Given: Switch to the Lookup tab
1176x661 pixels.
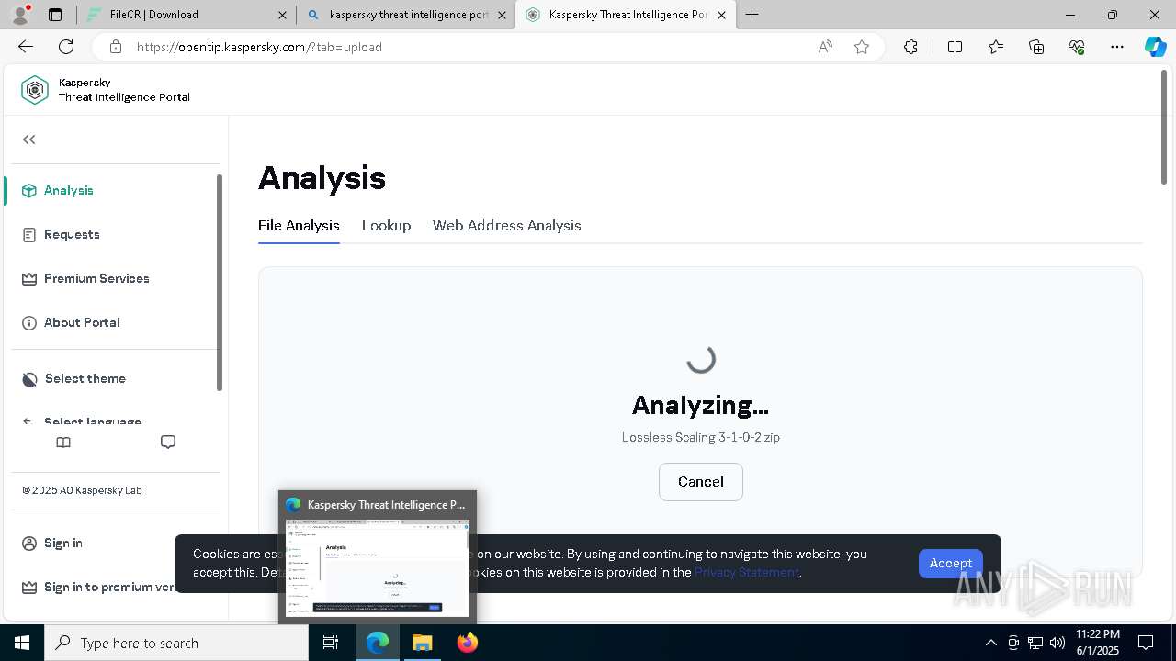Looking at the screenshot, I should pos(386,225).
